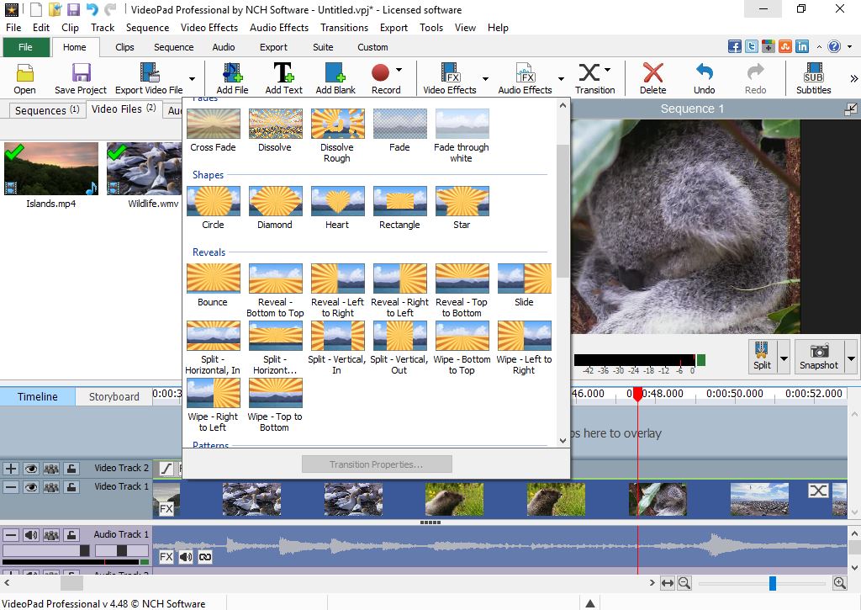861x610 pixels.
Task: Collapse Video Track 1 with the minus button
Action: point(11,487)
